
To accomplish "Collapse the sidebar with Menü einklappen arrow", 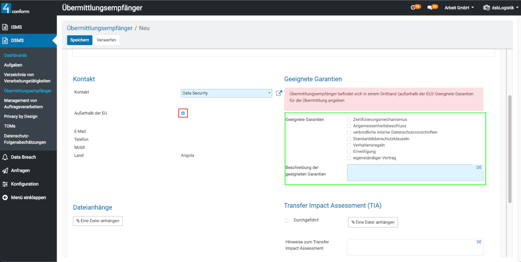I will coord(5,198).
